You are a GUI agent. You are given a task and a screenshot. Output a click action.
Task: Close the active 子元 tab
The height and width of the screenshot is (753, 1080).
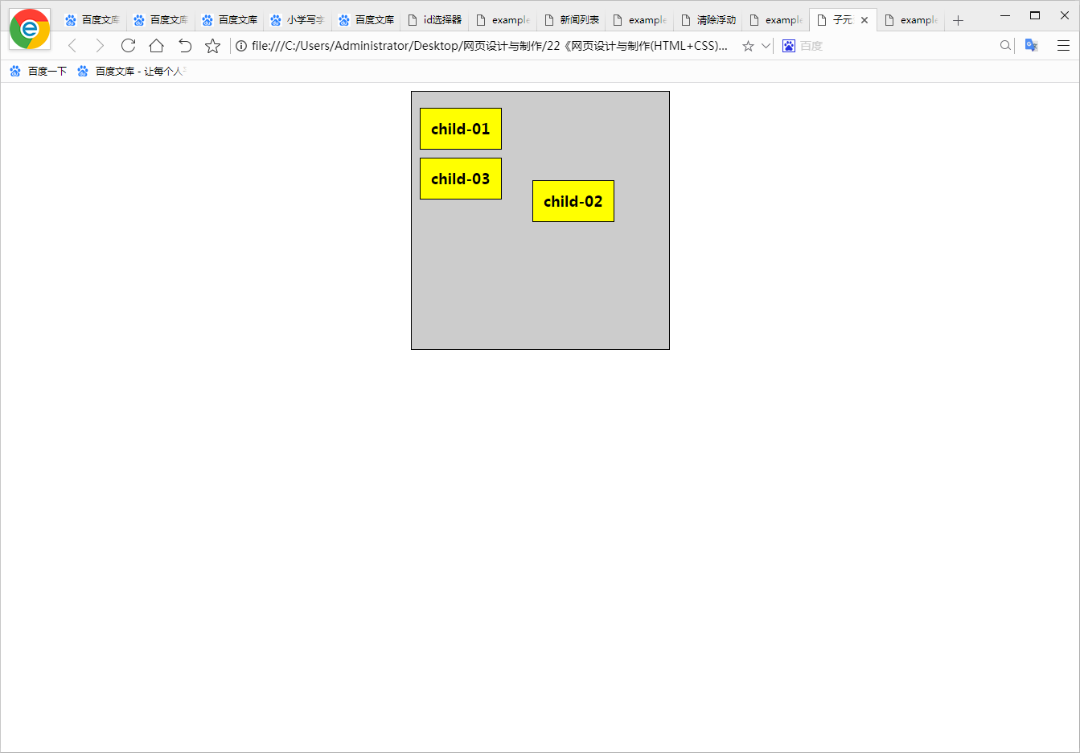click(x=864, y=20)
